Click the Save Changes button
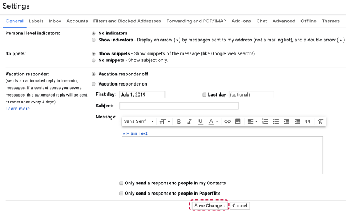 [x=209, y=206]
